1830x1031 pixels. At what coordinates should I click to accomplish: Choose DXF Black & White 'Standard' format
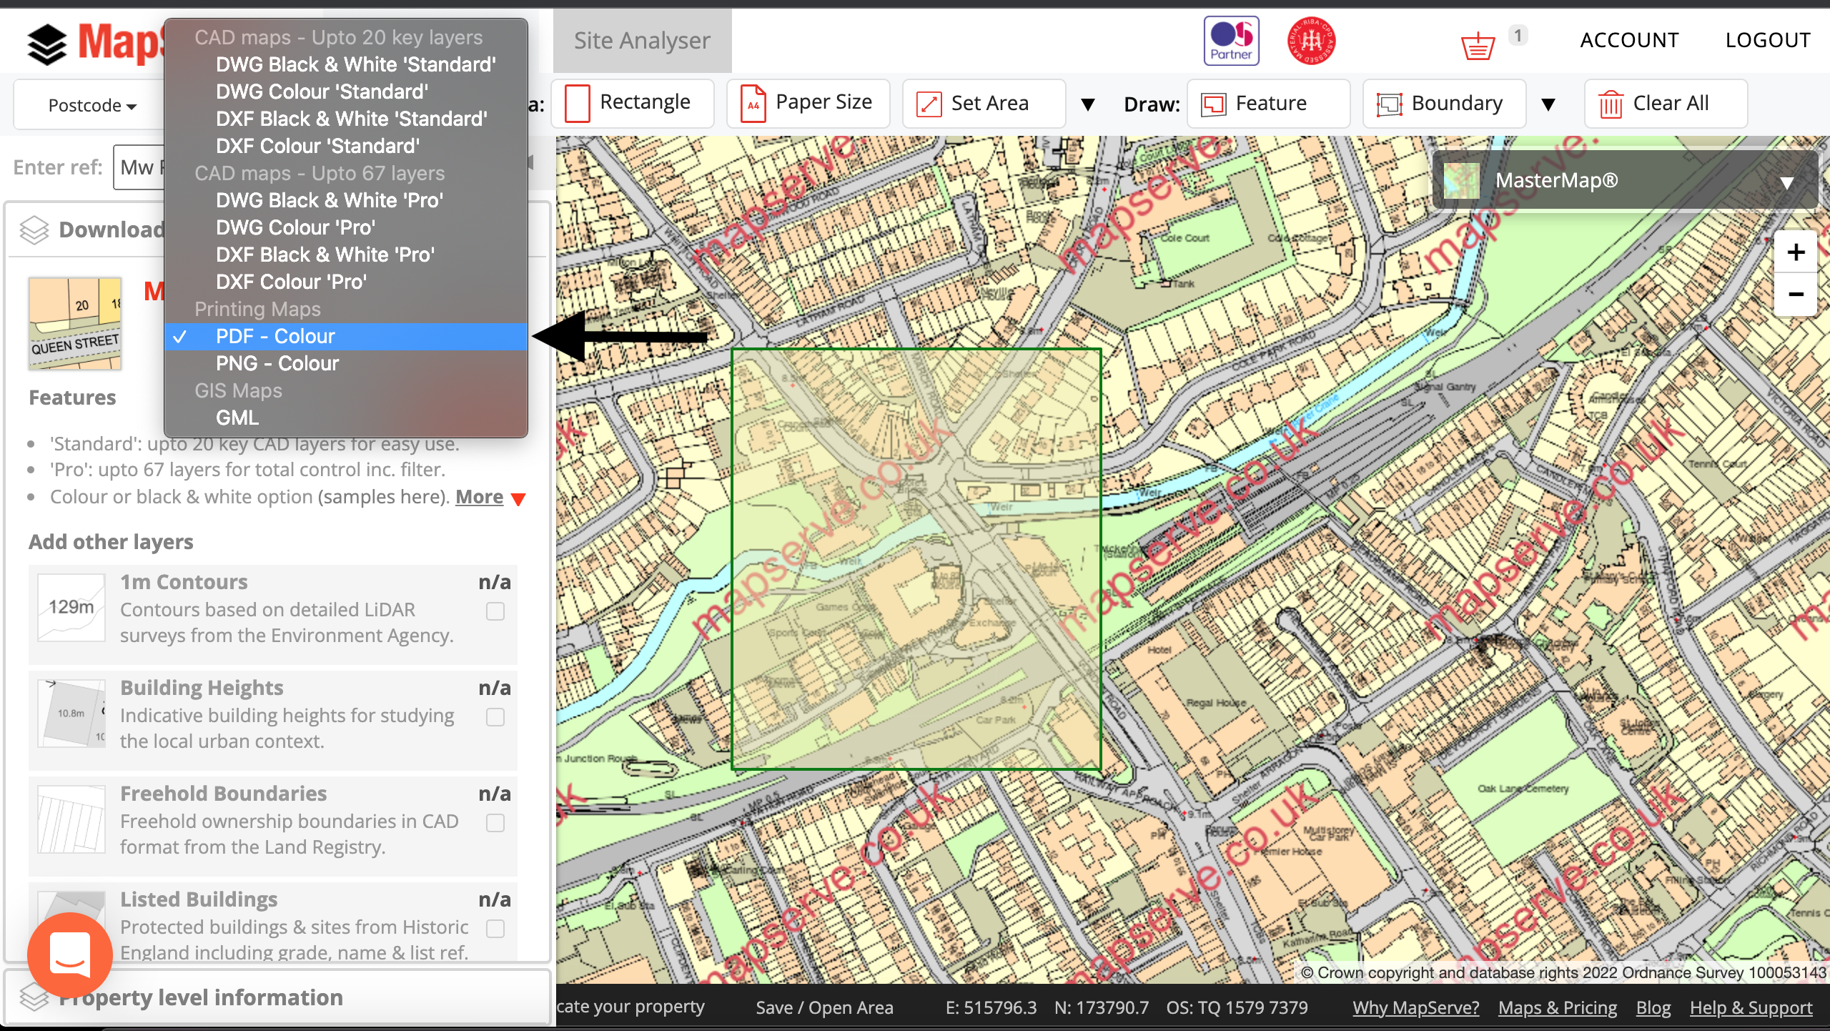point(346,119)
